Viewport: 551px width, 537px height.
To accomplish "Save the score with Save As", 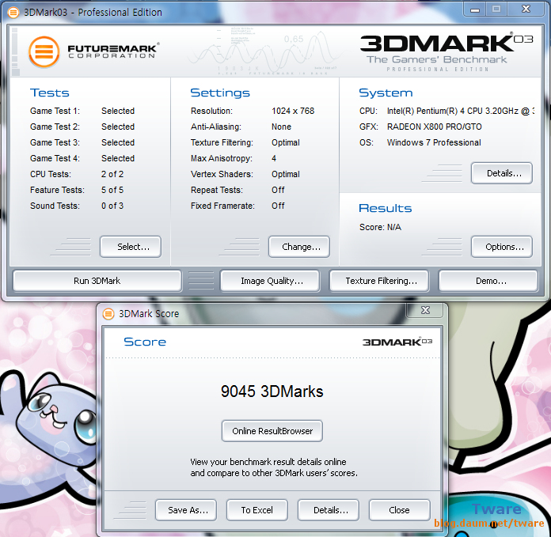I will click(186, 510).
